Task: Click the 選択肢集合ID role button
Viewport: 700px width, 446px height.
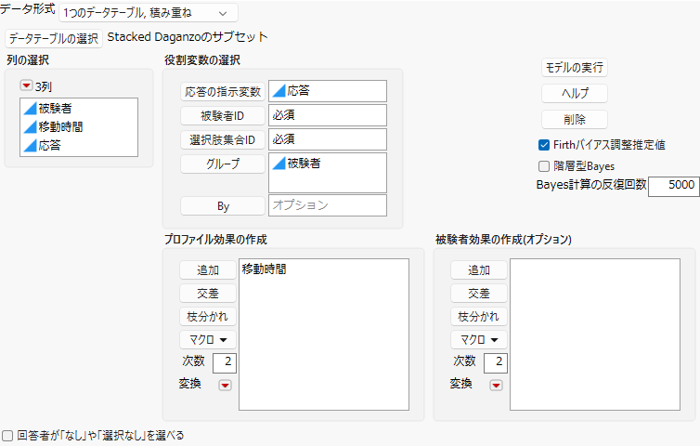Action: click(x=222, y=140)
